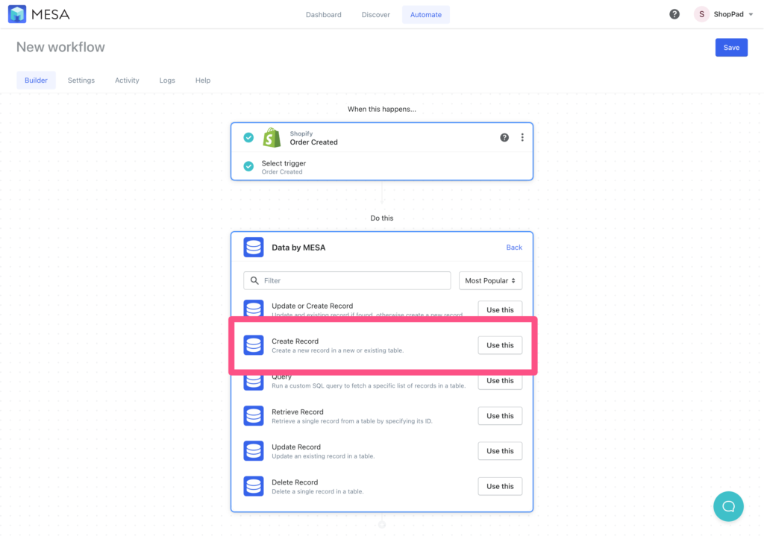Click the help question mark icon on Order Created
Screen dimensions: 764x542
[x=504, y=137]
